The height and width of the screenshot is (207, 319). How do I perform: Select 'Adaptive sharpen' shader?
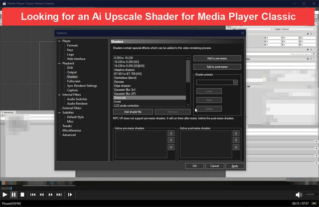pyautogui.click(x=150, y=70)
